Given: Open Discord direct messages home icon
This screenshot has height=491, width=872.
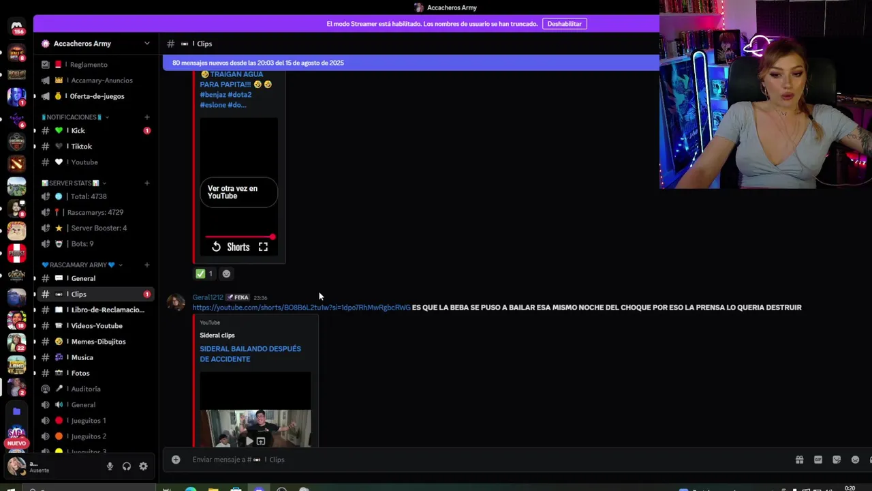Looking at the screenshot, I should [16, 26].
